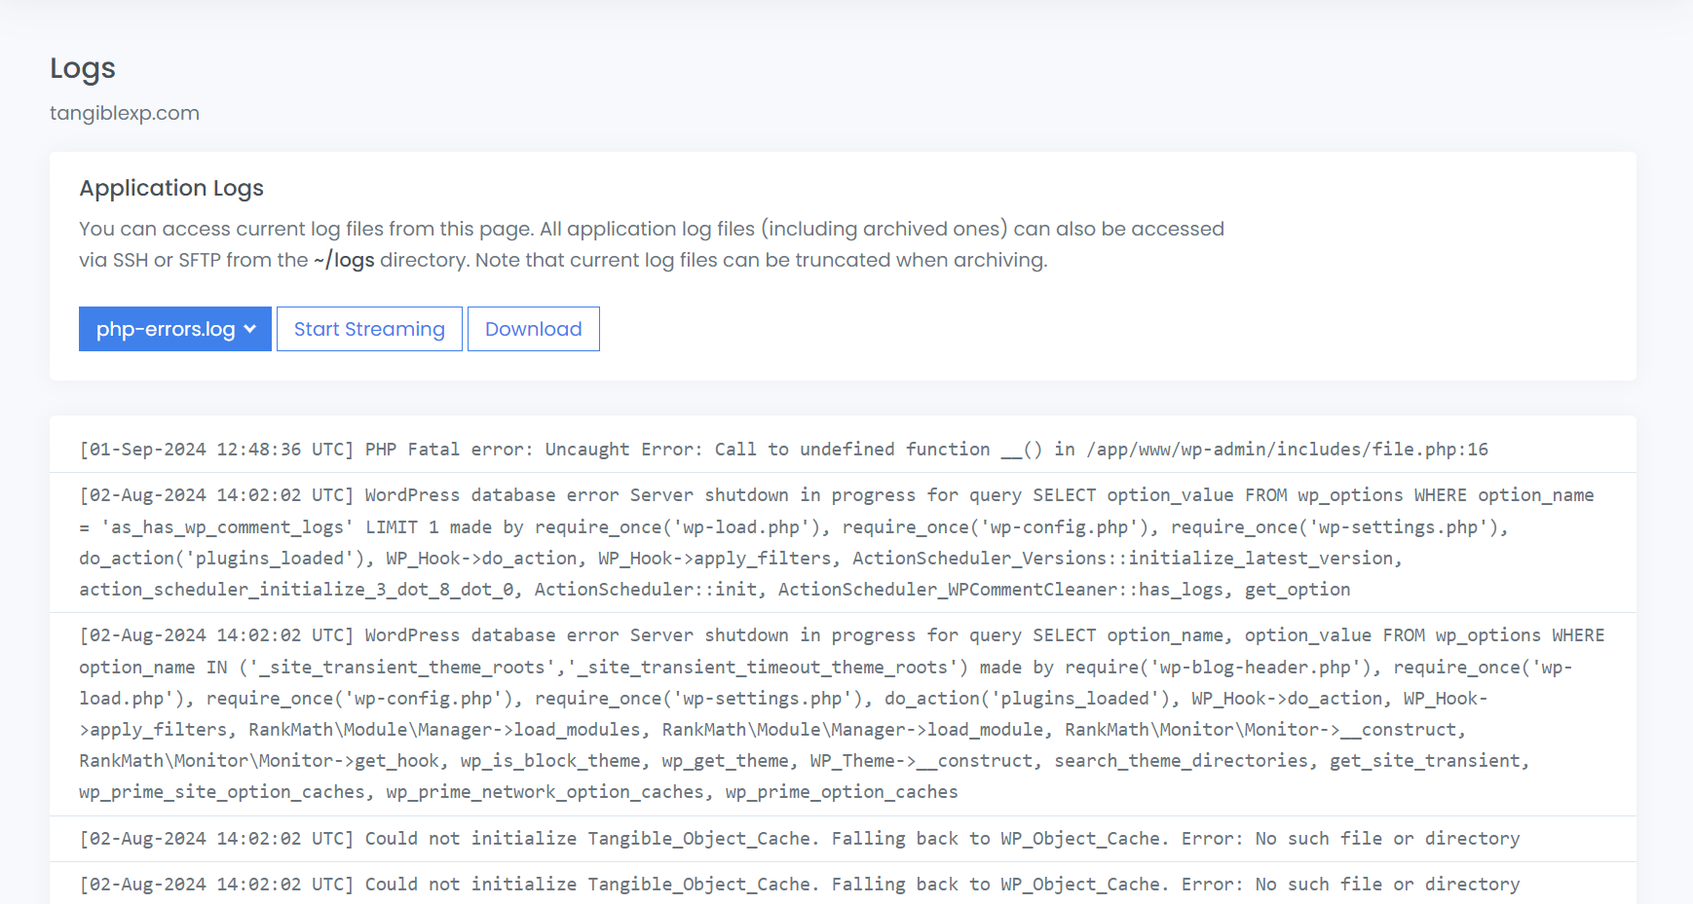Click the first Tangible_Object_Cache log entry
Viewport: 1693px width, 904px height.
click(x=799, y=839)
